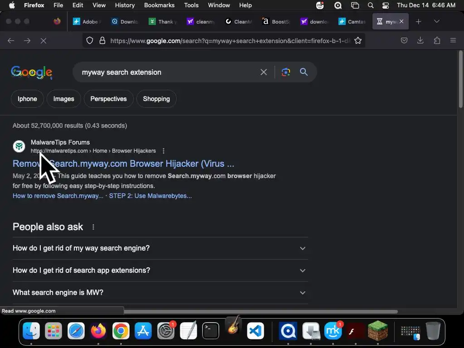
Task: Click the menu bar date and time
Action: tap(426, 5)
